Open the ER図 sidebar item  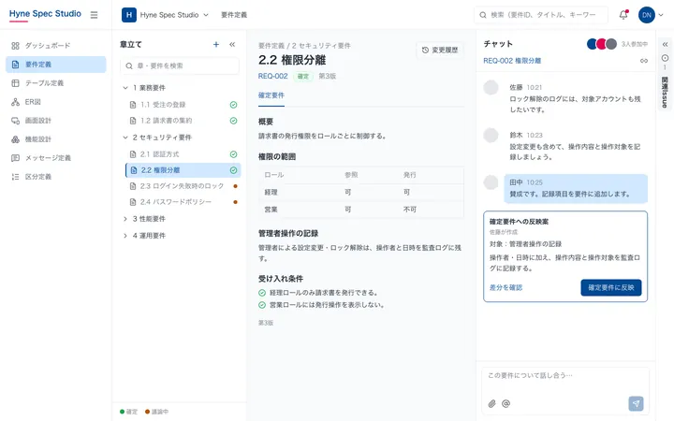(x=56, y=102)
